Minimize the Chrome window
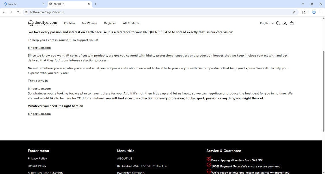 (303, 4)
